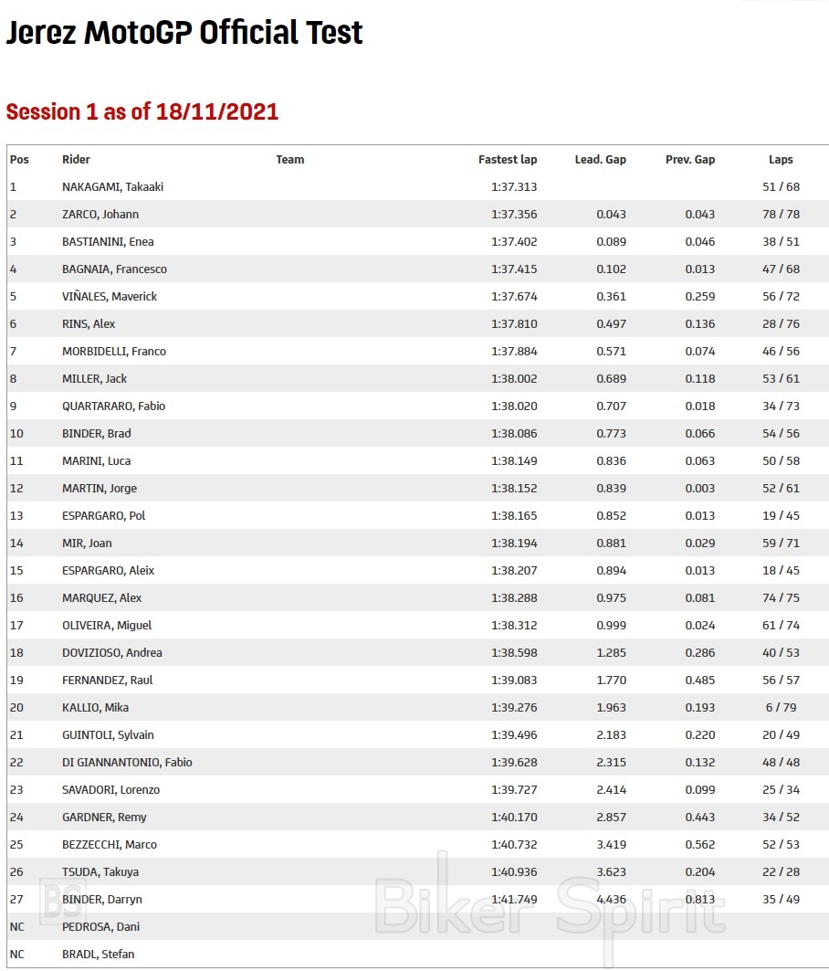Screen dimensions: 829x971
Task: Select the Team column header
Action: pyautogui.click(x=290, y=159)
